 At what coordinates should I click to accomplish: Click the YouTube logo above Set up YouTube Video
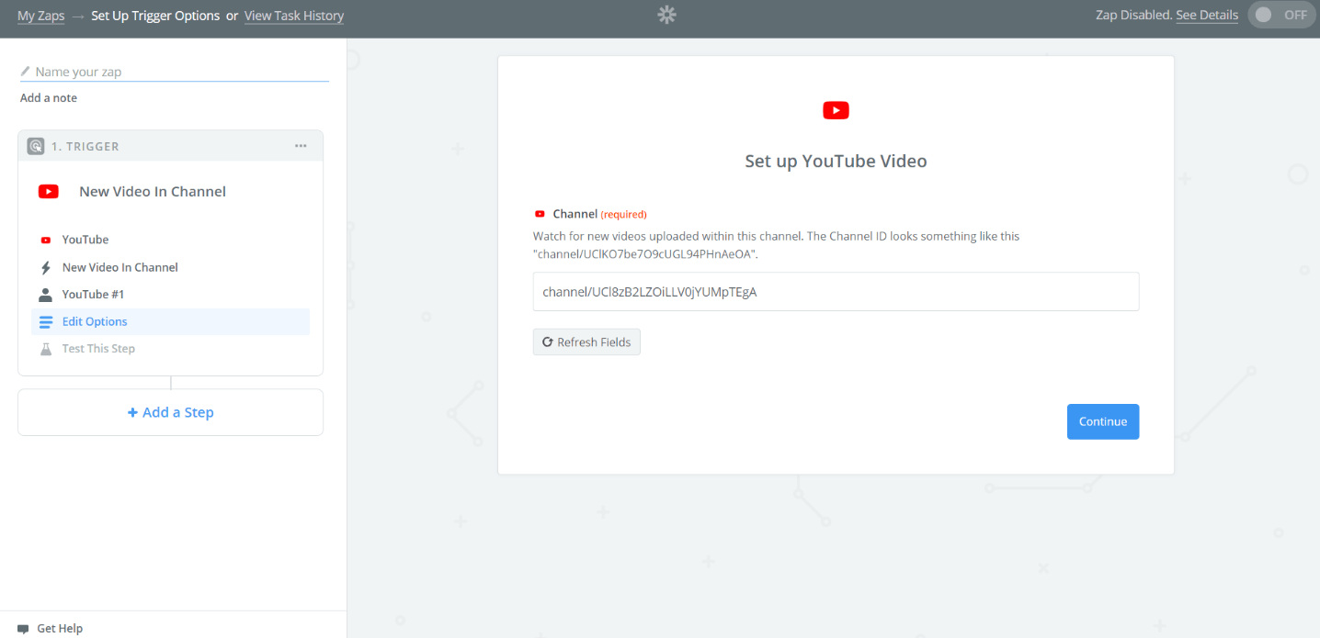coord(836,109)
